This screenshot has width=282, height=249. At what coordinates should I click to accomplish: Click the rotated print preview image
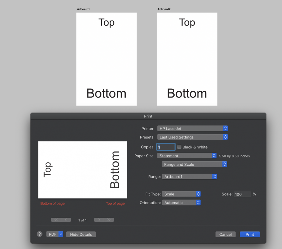click(82, 170)
